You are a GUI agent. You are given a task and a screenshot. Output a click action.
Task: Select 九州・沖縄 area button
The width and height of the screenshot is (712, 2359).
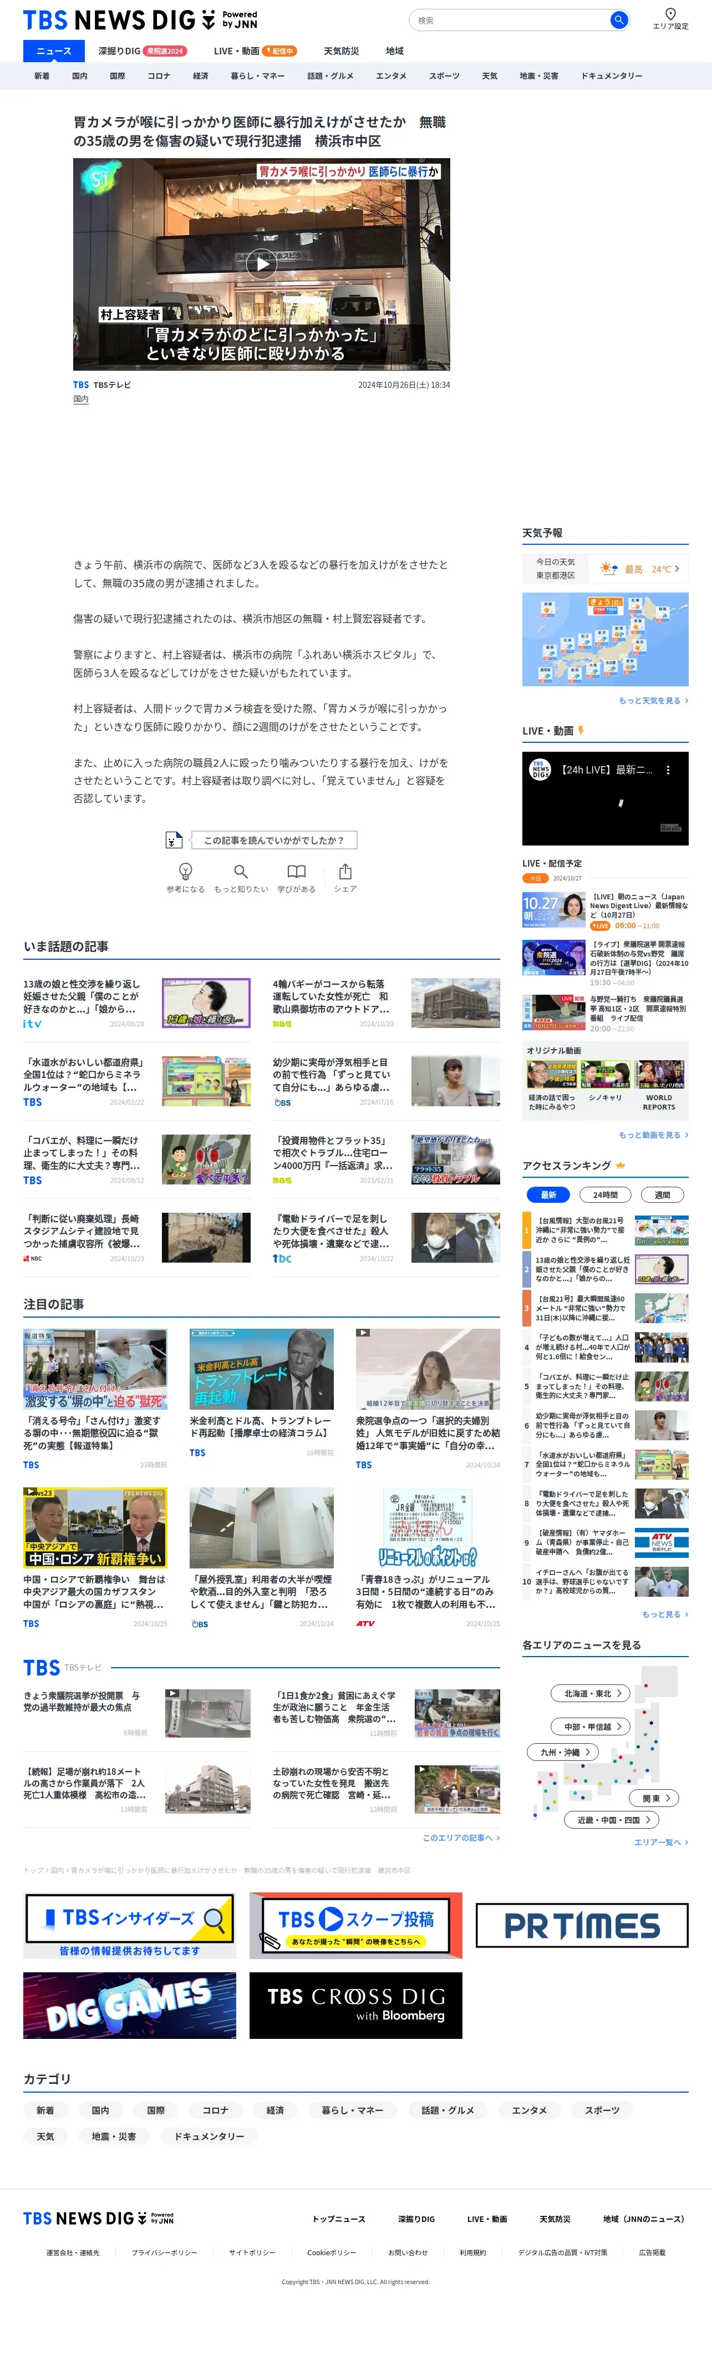(x=562, y=1752)
